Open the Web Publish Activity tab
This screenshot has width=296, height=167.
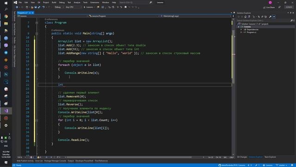coord(25,161)
